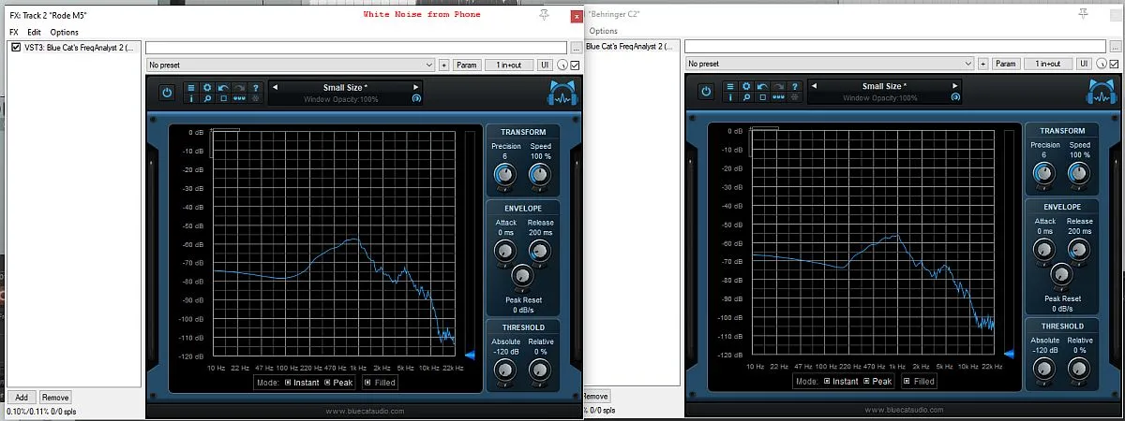This screenshot has width=1125, height=421.
Task: Click redo arrow in Rode M5 plugin toolbar
Action: click(239, 87)
